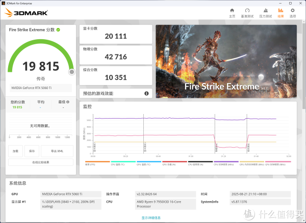
Task: Toggle the orange 帧率 (FPS) legend swatch
Action: click(96, 162)
